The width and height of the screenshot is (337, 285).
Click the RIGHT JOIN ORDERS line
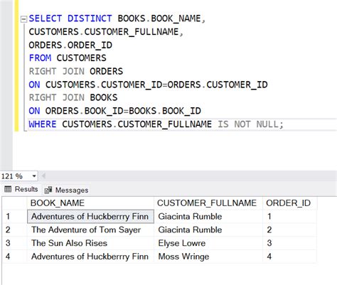click(x=76, y=71)
